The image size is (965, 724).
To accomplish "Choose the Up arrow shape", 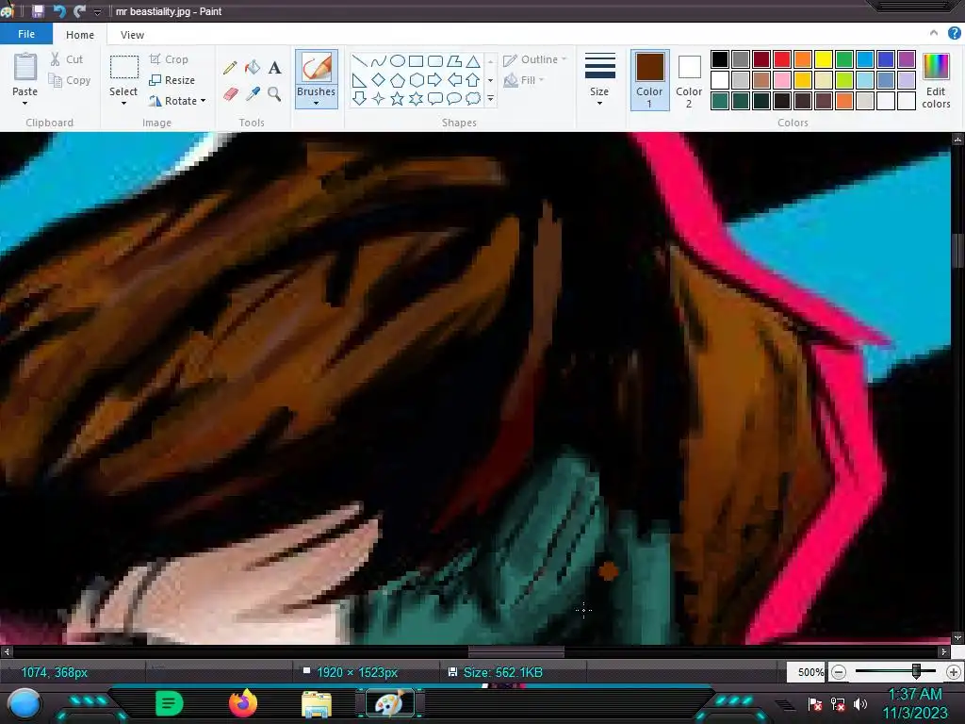I will coord(473,80).
